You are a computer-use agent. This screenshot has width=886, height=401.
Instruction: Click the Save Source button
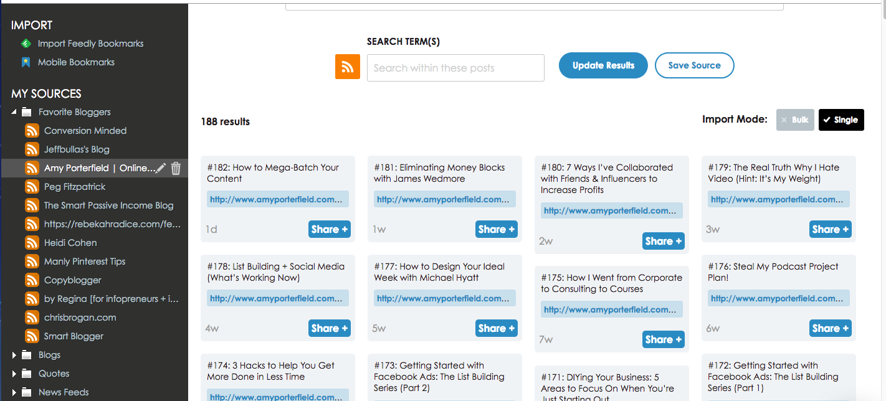pyautogui.click(x=694, y=65)
